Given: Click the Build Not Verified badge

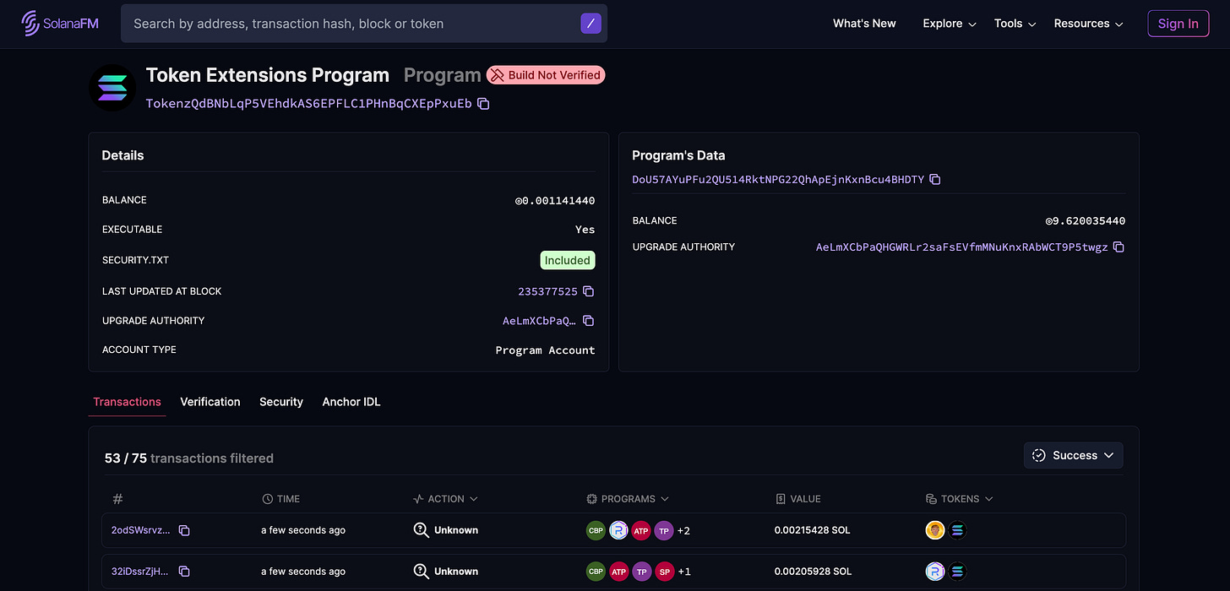Looking at the screenshot, I should tap(546, 75).
